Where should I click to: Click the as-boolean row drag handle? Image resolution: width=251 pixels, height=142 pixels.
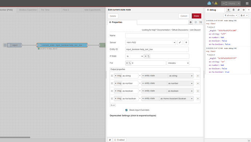[112, 91]
